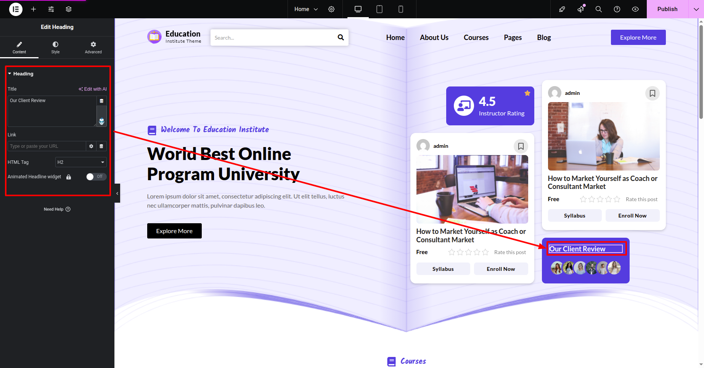This screenshot has width=704, height=368.
Task: Click the site search magnifier icon
Action: (x=341, y=37)
